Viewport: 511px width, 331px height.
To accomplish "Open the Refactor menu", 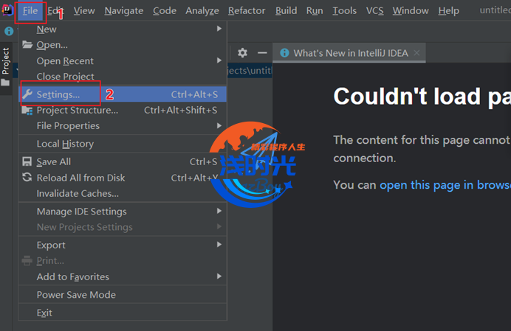I will pos(247,10).
